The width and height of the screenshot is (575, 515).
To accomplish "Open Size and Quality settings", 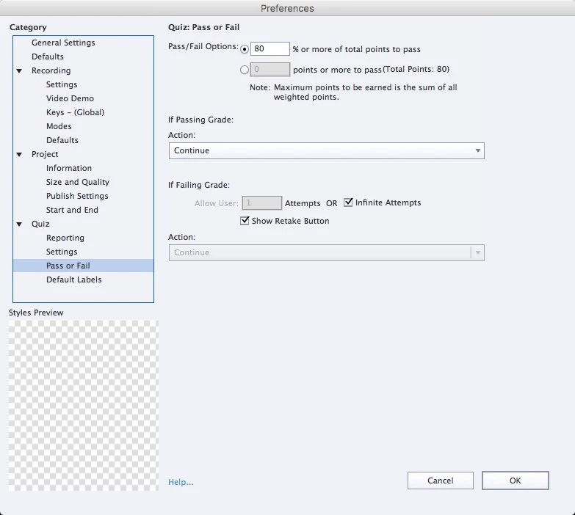I will point(78,182).
